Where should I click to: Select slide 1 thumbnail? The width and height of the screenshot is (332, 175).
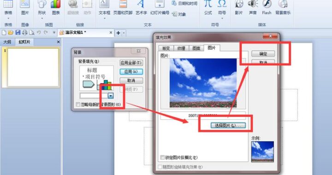pyautogui.click(x=33, y=67)
